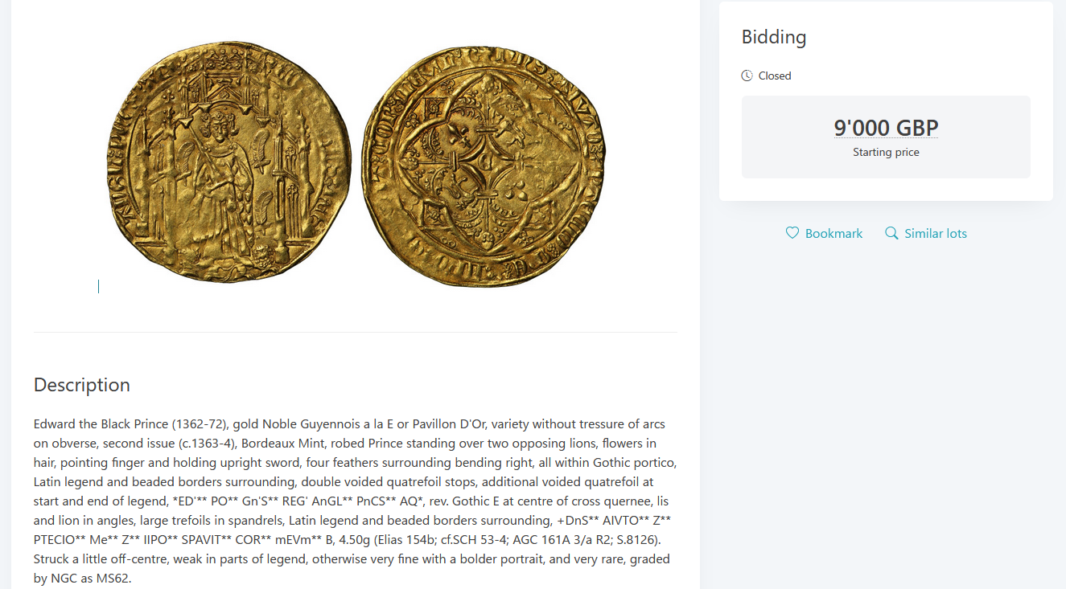Click the clock icon next to Closed
The height and width of the screenshot is (589, 1066).
747,76
